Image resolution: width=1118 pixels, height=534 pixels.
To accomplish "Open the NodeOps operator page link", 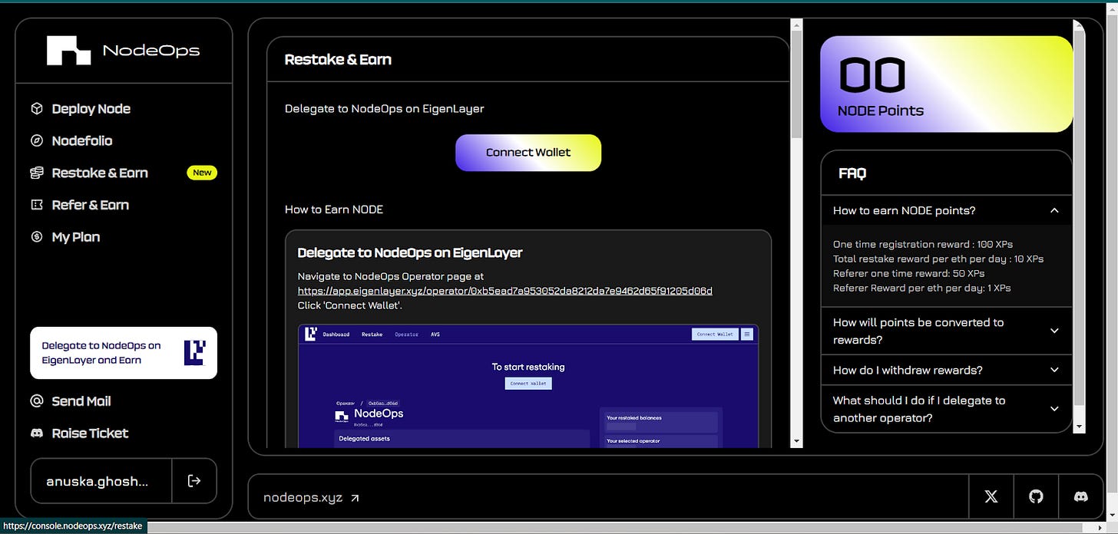I will click(x=504, y=291).
